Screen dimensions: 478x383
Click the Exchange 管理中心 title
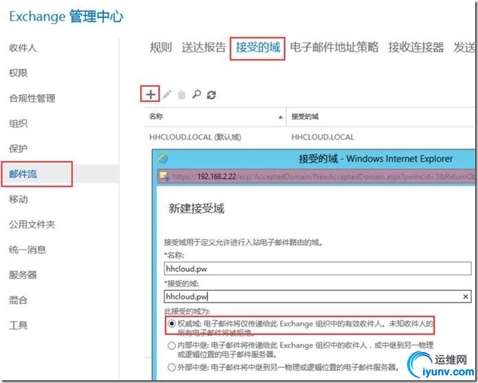click(67, 17)
